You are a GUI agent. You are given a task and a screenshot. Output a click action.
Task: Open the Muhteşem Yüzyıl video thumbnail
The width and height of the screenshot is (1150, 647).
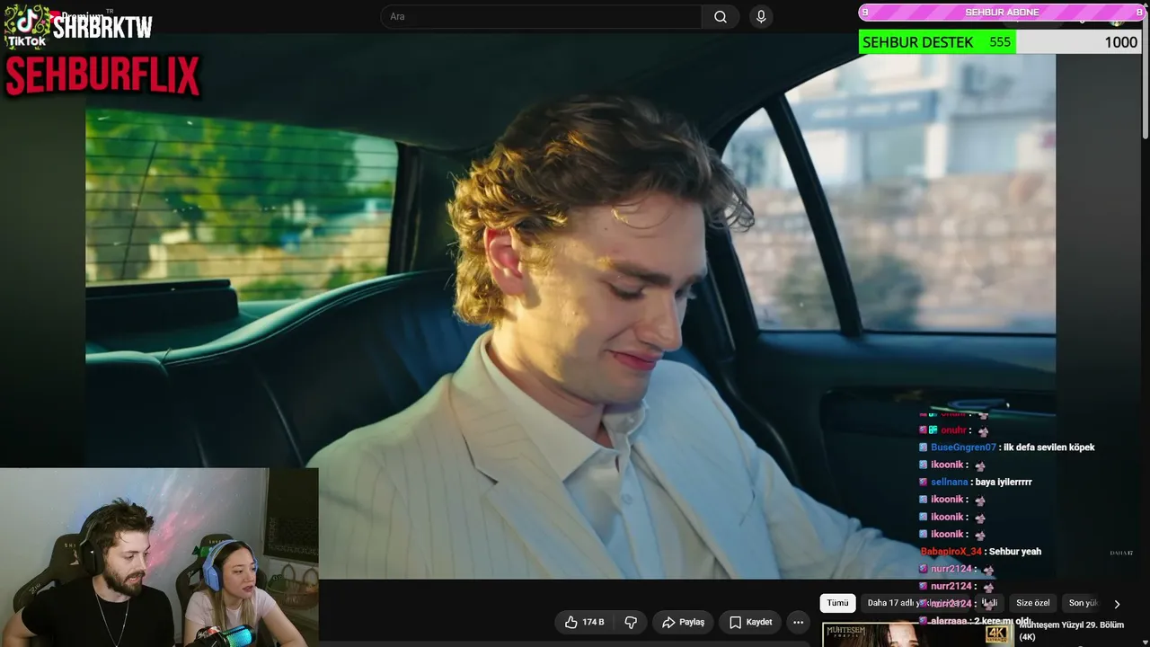(x=918, y=634)
